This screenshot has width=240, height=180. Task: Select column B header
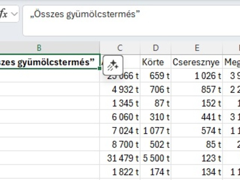39,48
